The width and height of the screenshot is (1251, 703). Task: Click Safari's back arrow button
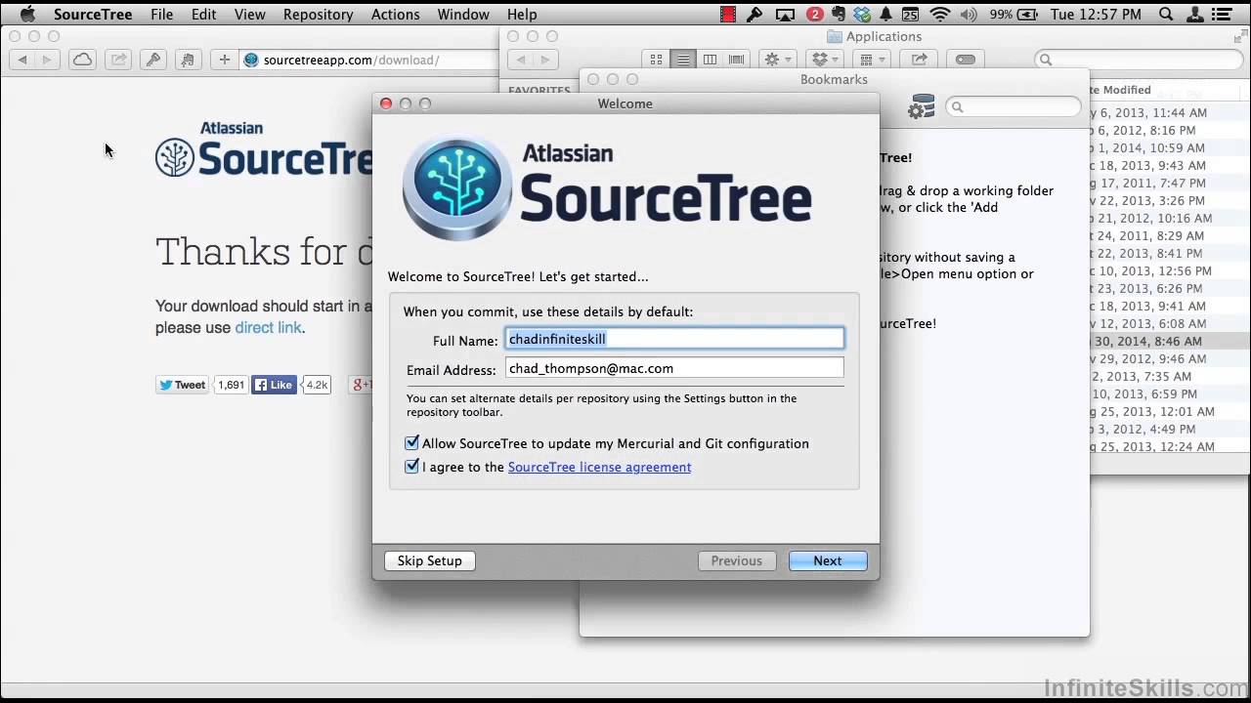22,60
